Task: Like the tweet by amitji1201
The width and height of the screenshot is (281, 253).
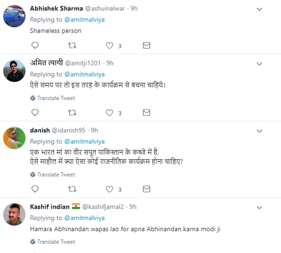Action: click(x=109, y=113)
